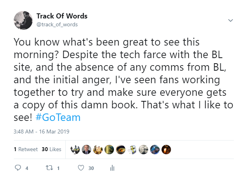Click the Track Of Words profile picture
This screenshot has height=179, width=248.
[23, 20]
